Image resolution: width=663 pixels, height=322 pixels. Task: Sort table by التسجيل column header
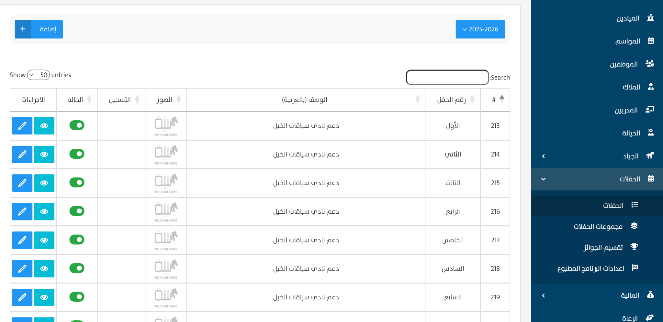point(121,100)
